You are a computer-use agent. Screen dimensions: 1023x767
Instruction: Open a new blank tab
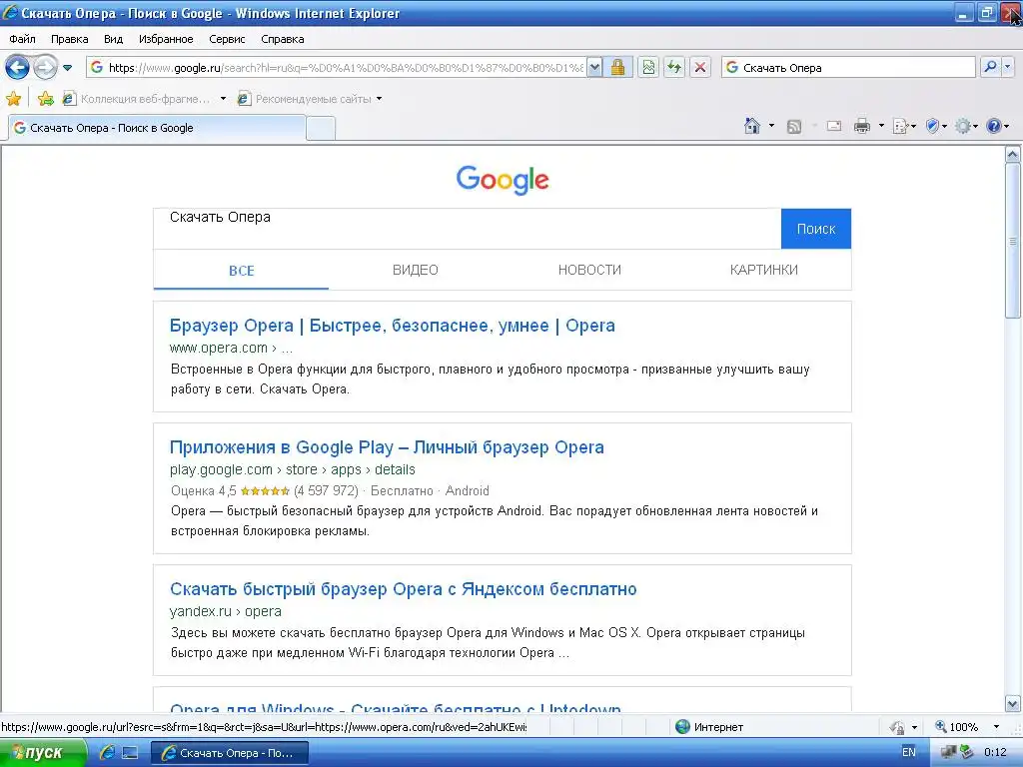[321, 129]
